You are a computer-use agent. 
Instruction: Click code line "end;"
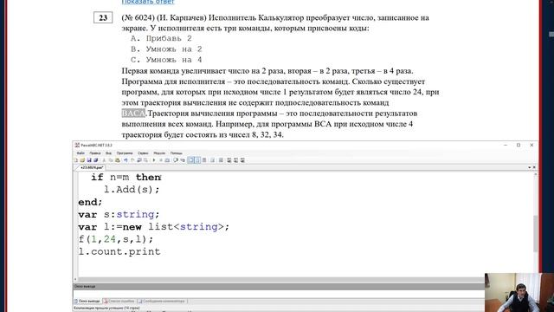pyautogui.click(x=90, y=202)
